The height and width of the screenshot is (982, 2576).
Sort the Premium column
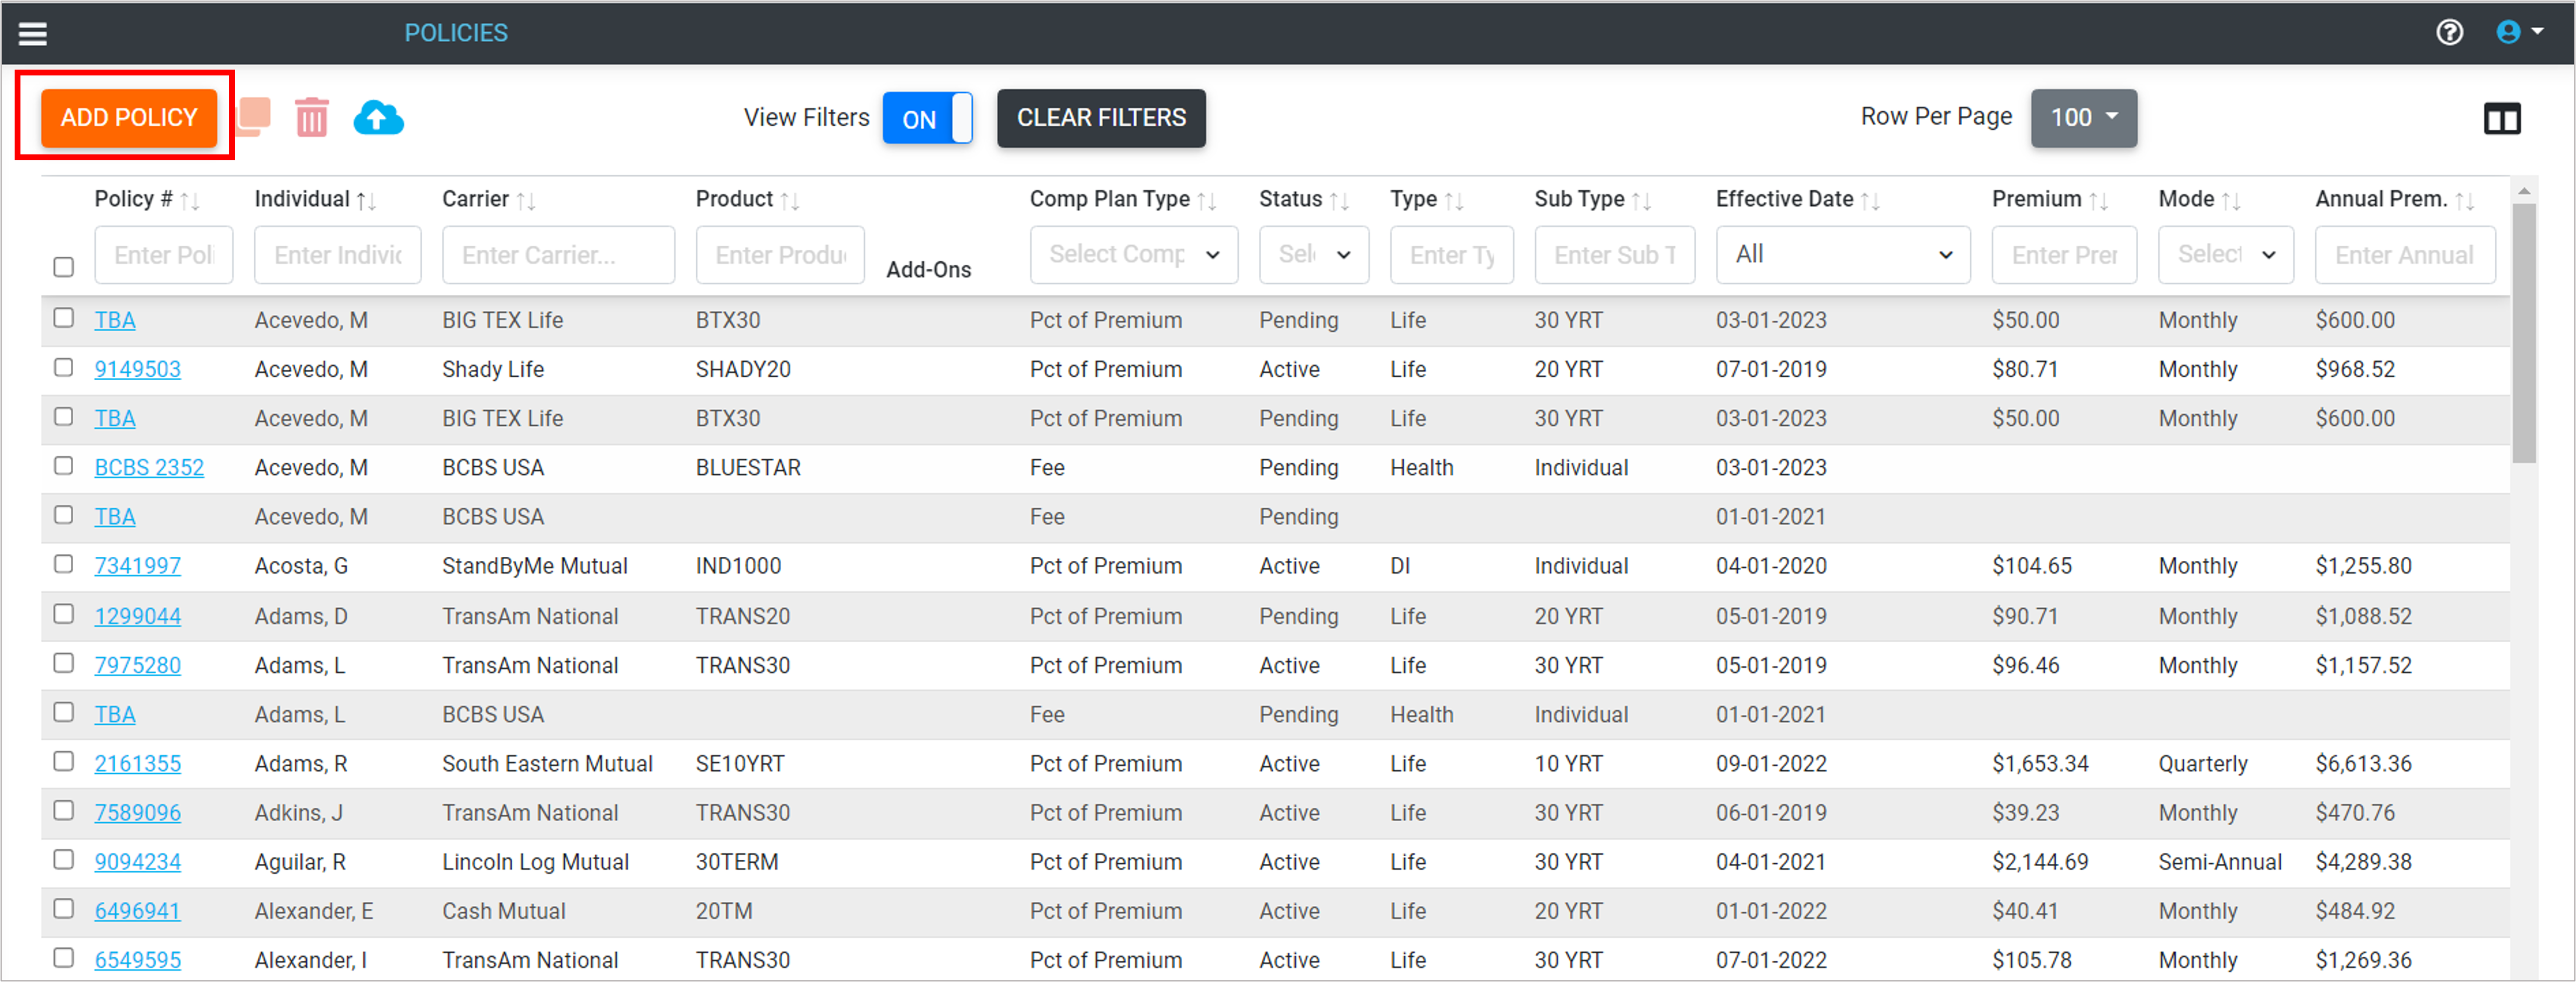2098,201
